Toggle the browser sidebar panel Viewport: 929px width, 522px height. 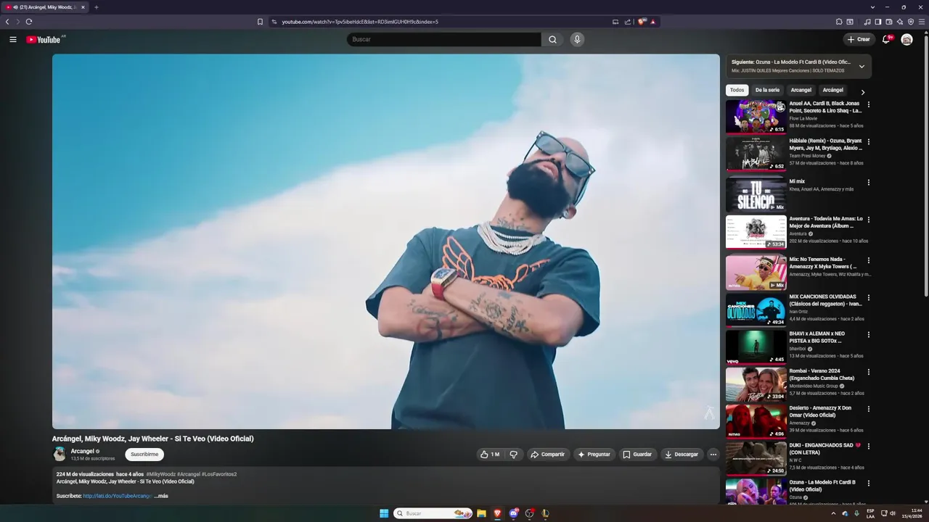click(877, 22)
